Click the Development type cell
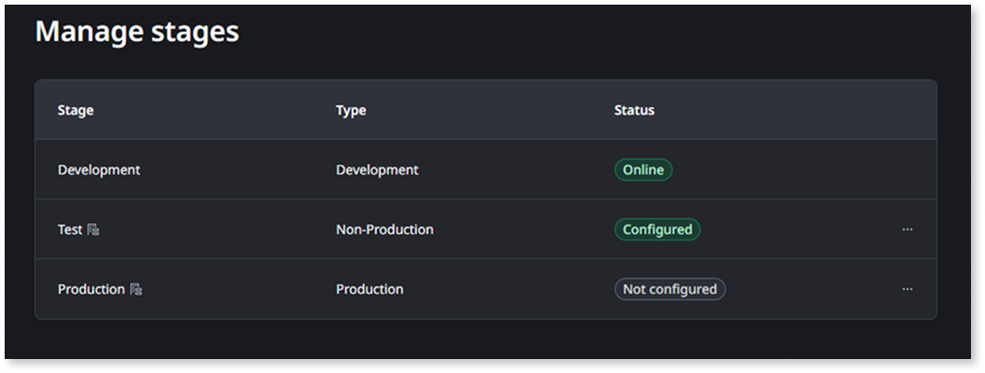 377,170
